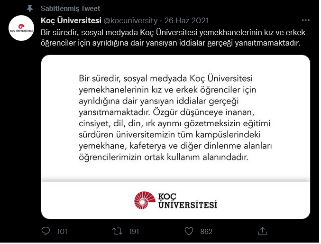Open the share tweet icon
The width and height of the screenshot is (321, 244).
pyautogui.click(x=261, y=231)
